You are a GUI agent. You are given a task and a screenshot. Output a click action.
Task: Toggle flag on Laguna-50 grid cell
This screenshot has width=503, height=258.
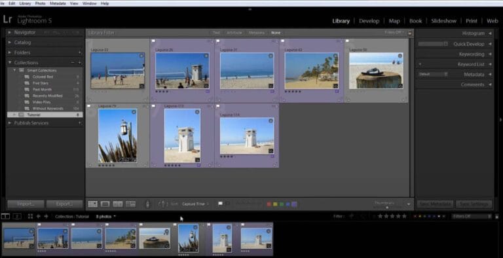coord(347,41)
